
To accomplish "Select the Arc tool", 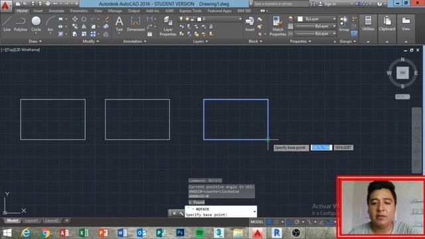I will [x=50, y=24].
